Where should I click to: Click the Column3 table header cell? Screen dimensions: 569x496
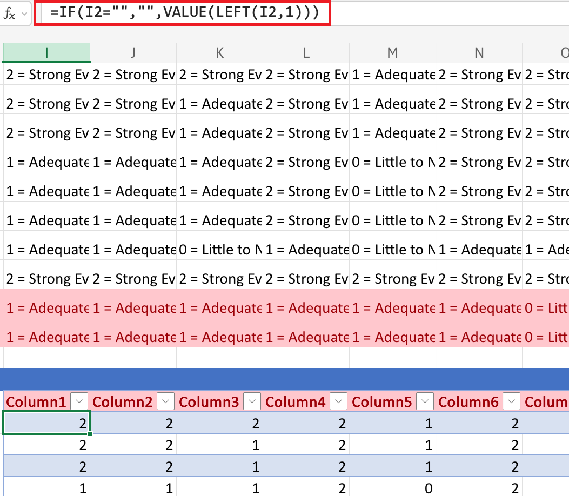click(219, 401)
